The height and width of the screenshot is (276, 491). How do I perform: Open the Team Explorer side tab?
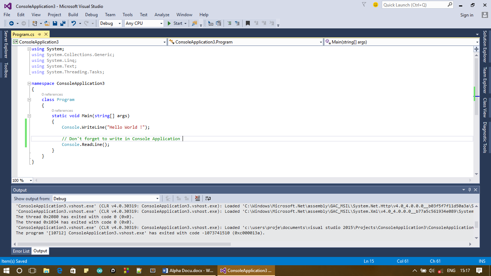[x=485, y=80]
